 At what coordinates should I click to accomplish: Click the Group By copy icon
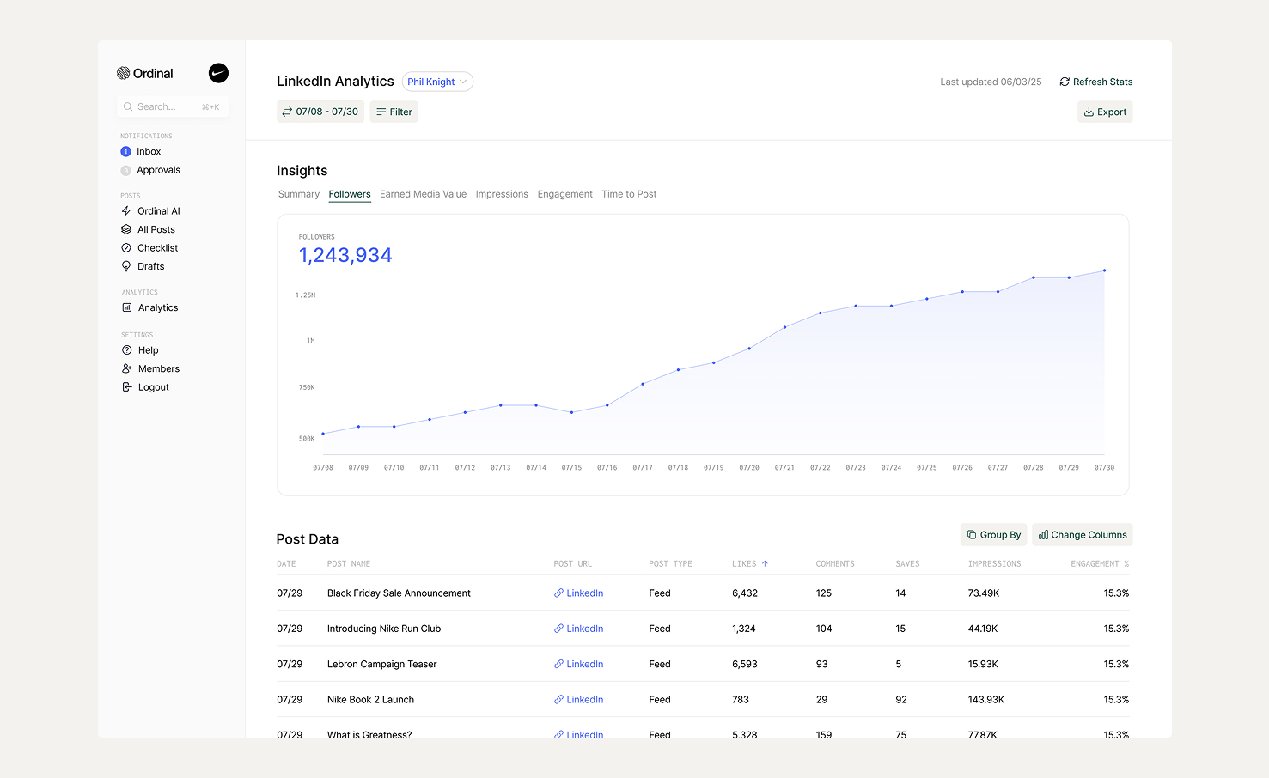point(972,534)
